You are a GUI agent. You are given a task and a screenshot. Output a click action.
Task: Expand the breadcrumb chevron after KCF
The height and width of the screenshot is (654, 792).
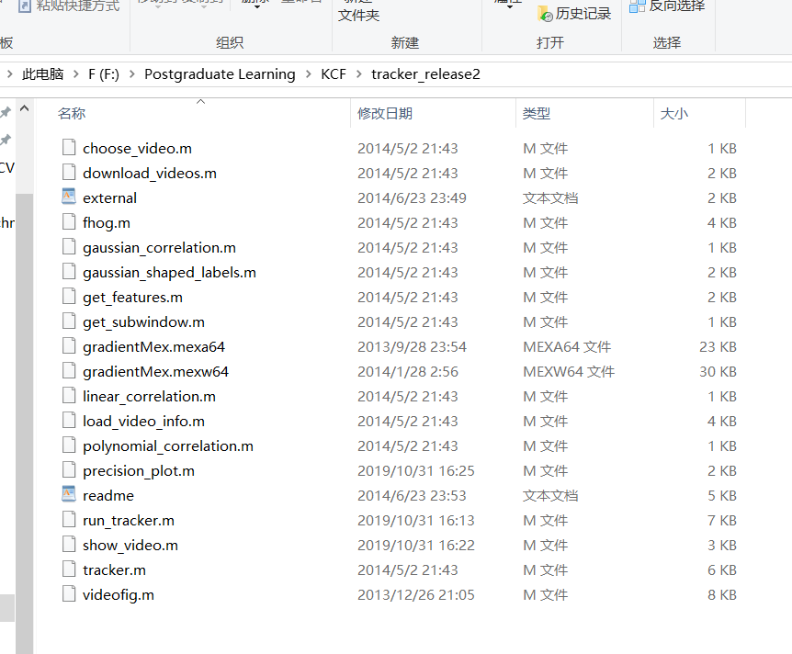[x=357, y=73]
